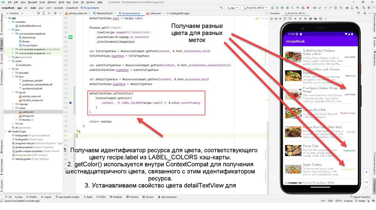Image resolution: width=376 pixels, height=210 pixels.
Task: Switch to activity_main.xml editor tab
Action: pyautogui.click(x=77, y=14)
